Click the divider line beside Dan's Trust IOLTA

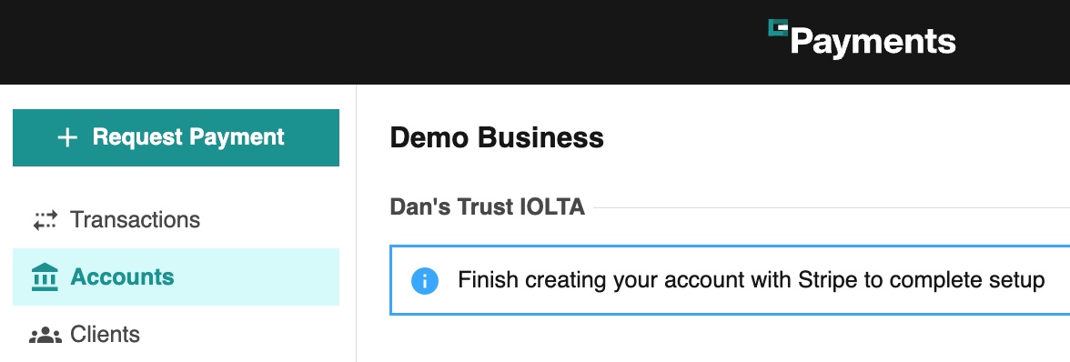[832, 207]
